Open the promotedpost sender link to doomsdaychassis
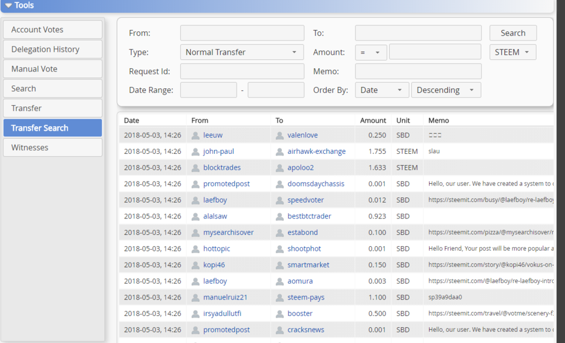The image size is (565, 343). coord(227,184)
